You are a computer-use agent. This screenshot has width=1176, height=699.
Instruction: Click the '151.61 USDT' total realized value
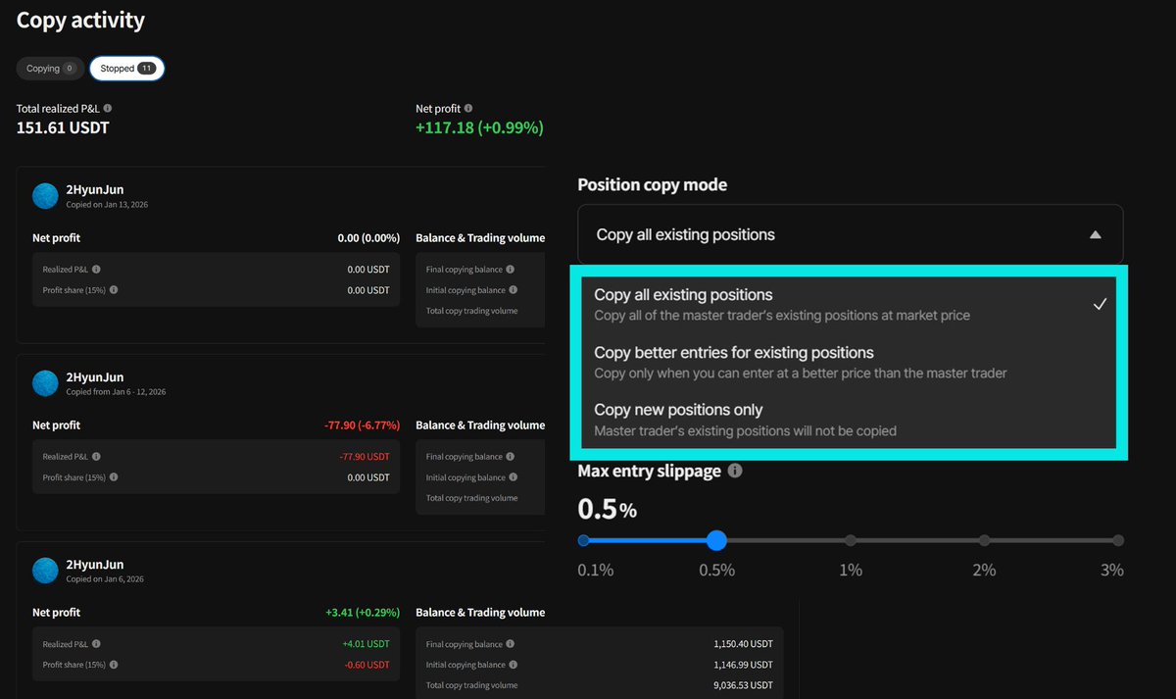pyautogui.click(x=63, y=127)
